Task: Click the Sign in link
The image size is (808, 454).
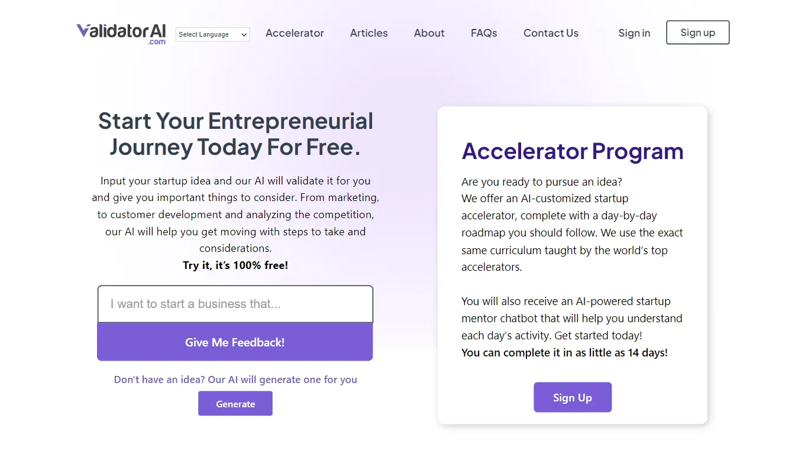Action: point(634,33)
